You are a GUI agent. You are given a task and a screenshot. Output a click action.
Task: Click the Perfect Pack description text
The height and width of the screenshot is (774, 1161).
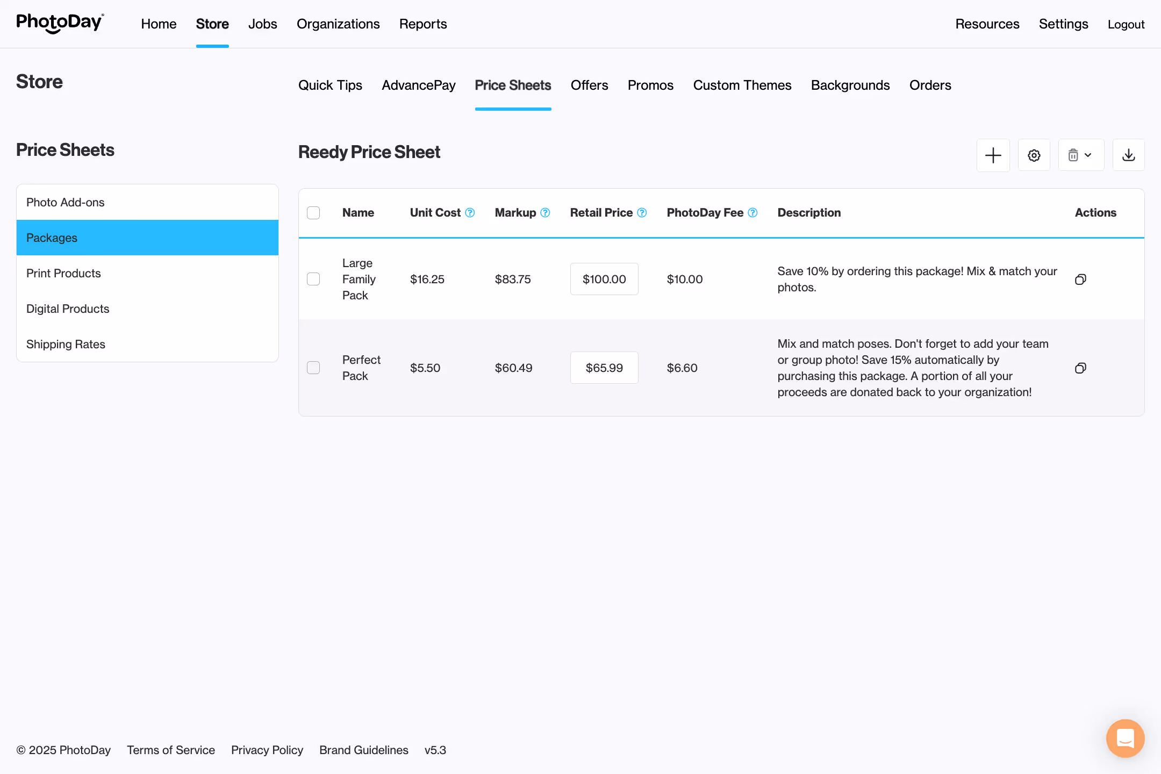pyautogui.click(x=913, y=368)
